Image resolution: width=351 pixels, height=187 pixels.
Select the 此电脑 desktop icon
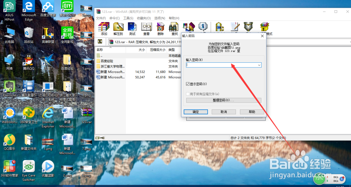click(x=9, y=35)
